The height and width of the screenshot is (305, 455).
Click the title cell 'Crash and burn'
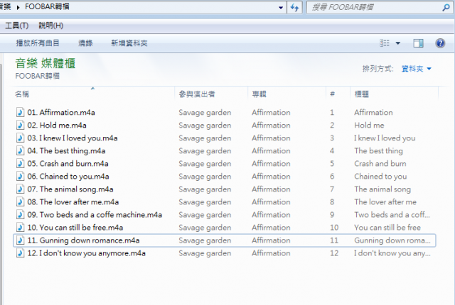(x=380, y=164)
